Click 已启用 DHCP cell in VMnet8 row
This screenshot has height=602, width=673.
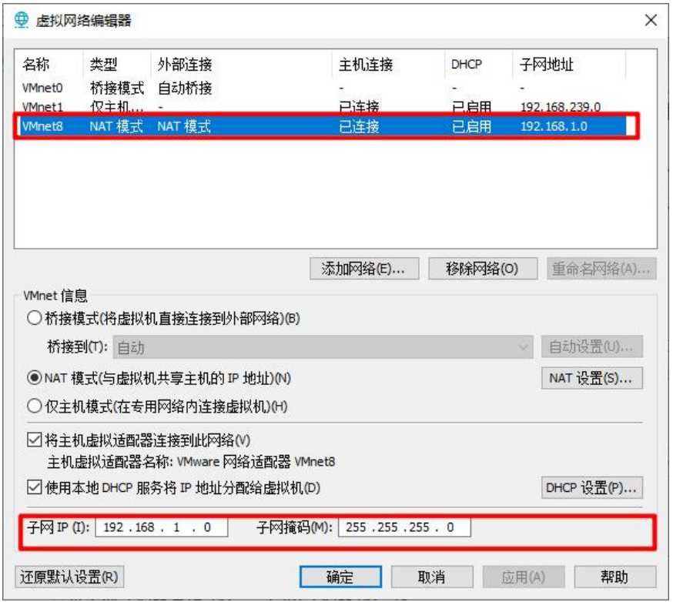(x=472, y=126)
